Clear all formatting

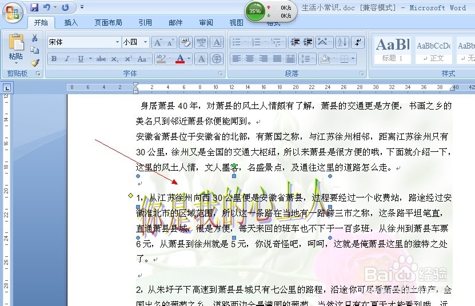point(186,42)
